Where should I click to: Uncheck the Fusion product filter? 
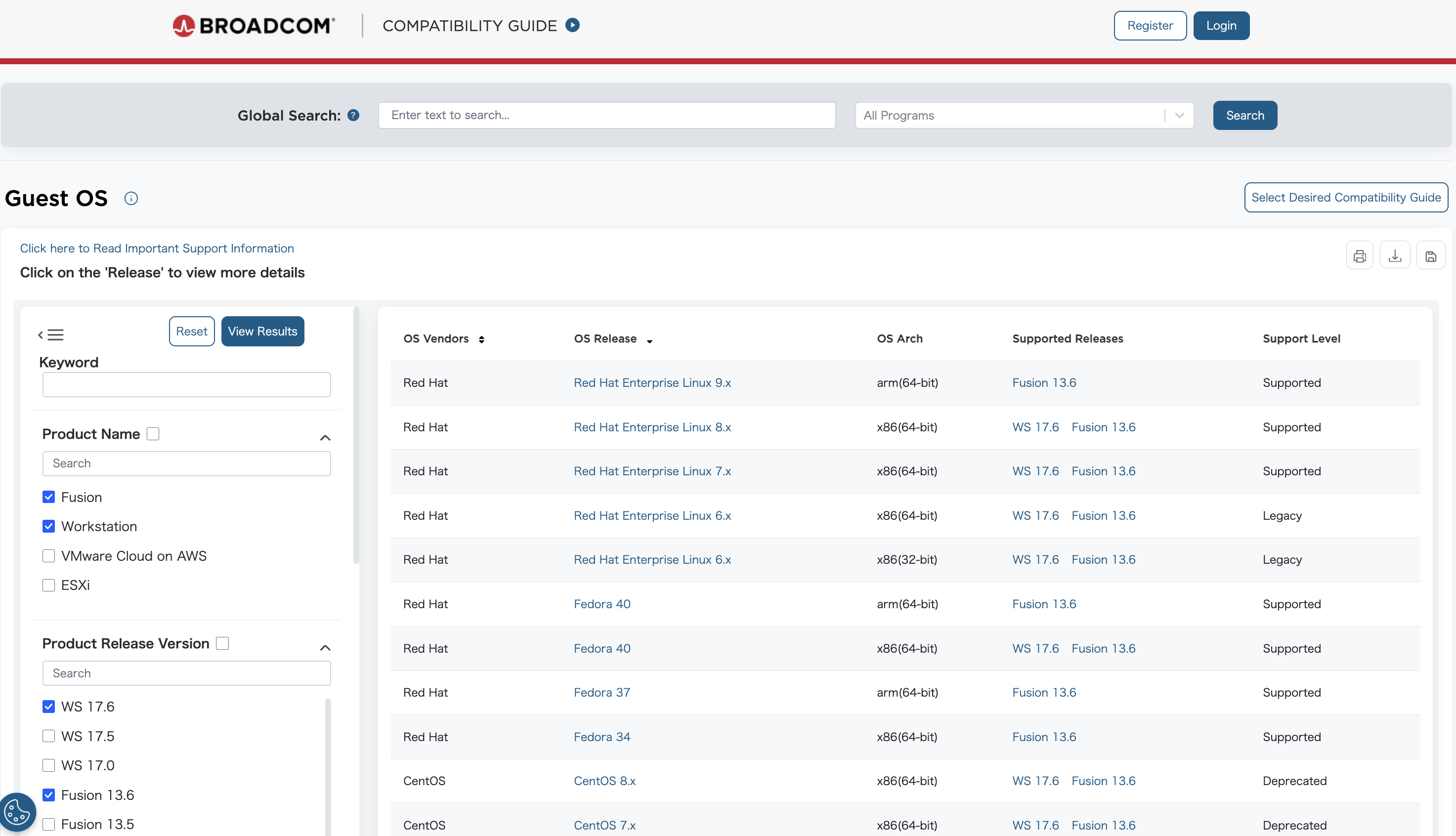49,497
